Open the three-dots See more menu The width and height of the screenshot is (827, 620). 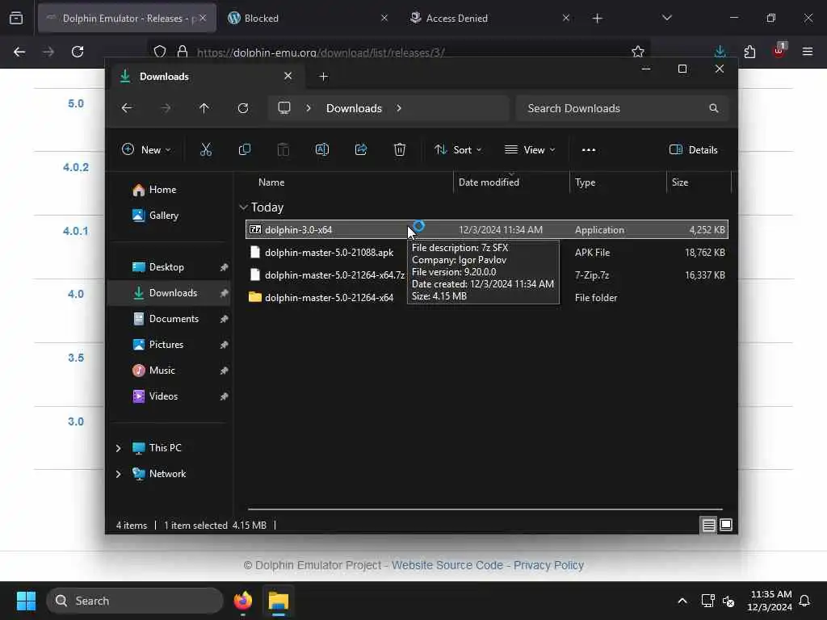click(x=589, y=149)
